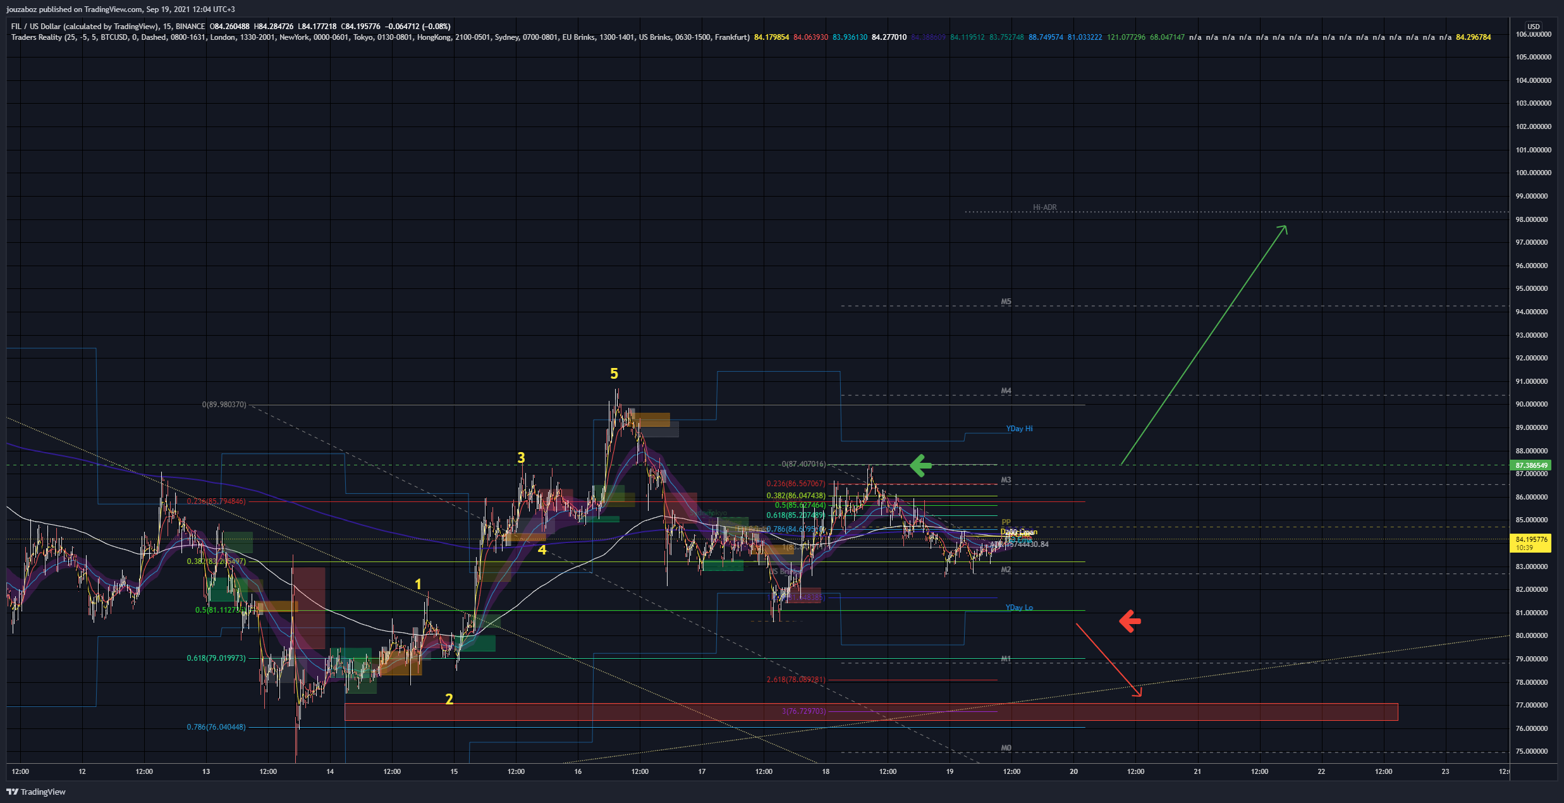
Task: Click date 17 on the time axis
Action: pyautogui.click(x=702, y=771)
